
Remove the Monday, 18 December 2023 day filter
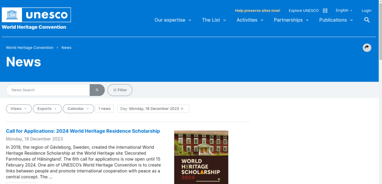pos(182,109)
